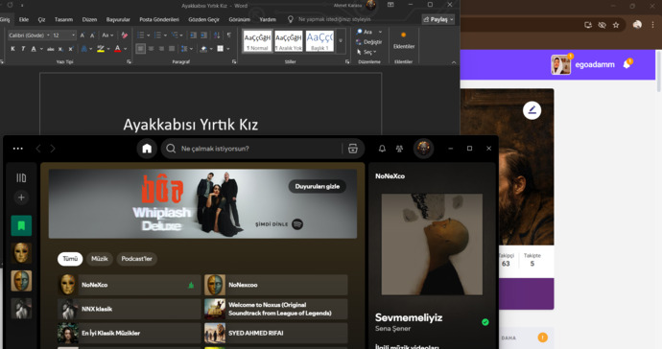
Task: Click the text effects icon in Word
Action: (x=84, y=49)
